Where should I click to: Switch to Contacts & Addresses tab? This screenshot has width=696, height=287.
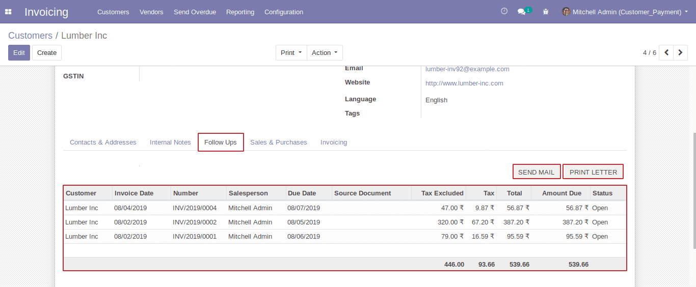(x=103, y=142)
